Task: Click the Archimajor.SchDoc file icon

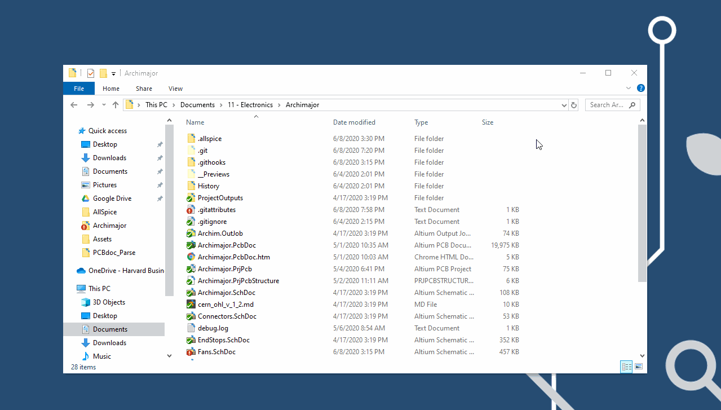Action: (x=191, y=293)
